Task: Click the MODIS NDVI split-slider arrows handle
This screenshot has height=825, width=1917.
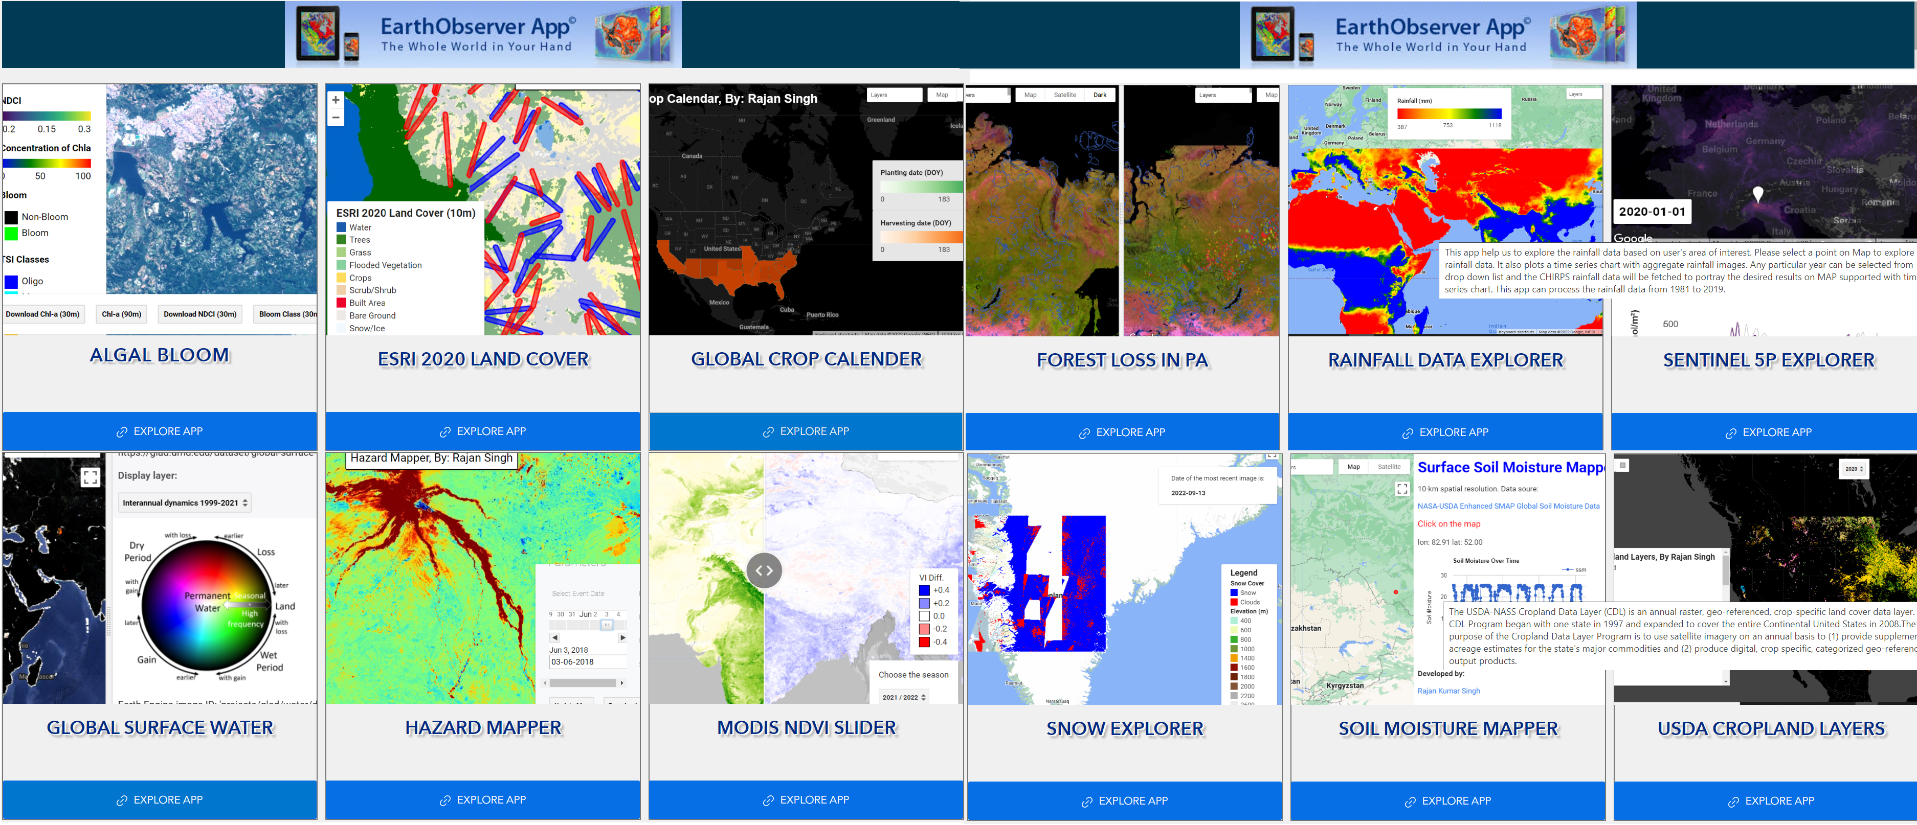Action: pos(764,570)
